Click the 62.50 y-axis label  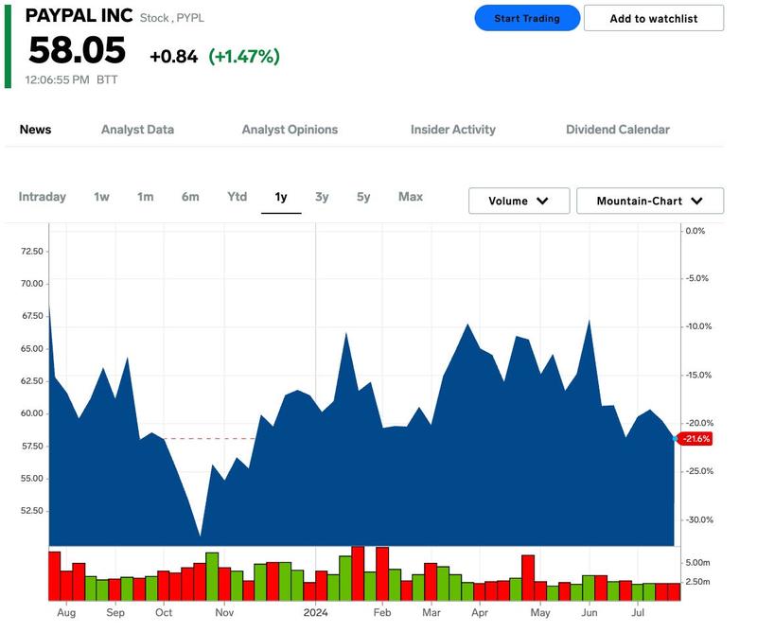point(32,381)
